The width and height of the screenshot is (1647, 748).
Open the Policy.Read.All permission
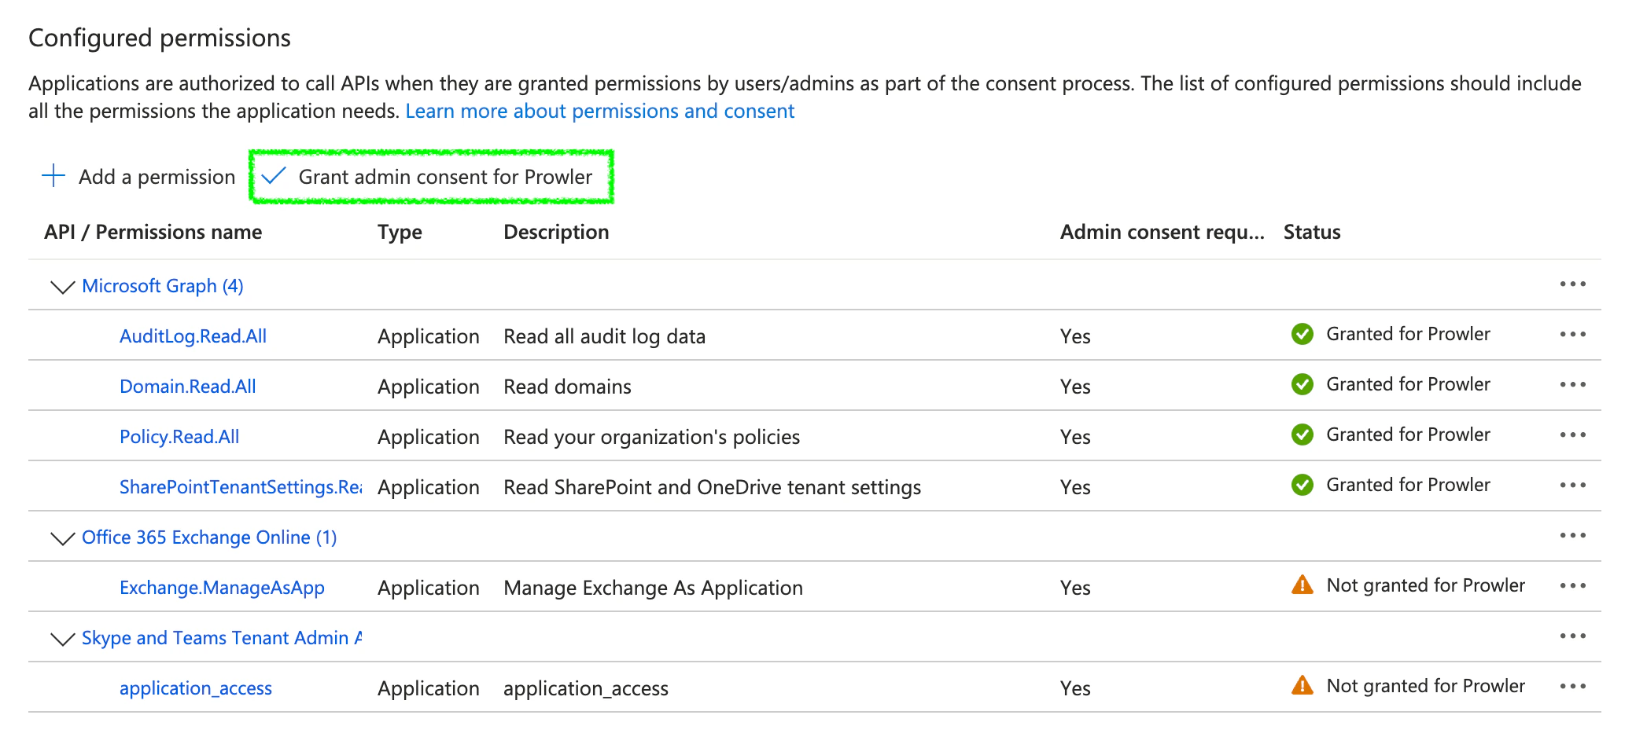click(179, 436)
